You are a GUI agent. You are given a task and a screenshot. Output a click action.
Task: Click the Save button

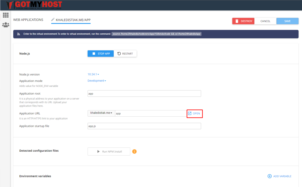coord(287,21)
